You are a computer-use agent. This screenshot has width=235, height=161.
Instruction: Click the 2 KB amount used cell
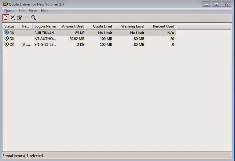click(81, 45)
